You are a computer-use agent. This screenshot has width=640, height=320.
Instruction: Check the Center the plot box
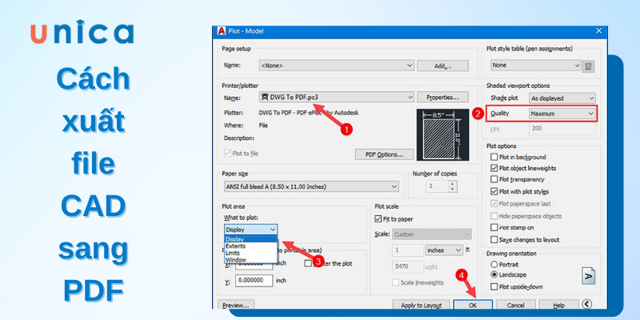(308, 264)
